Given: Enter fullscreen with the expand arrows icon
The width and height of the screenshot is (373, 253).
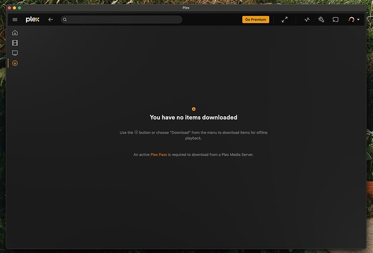Looking at the screenshot, I should [x=284, y=19].
